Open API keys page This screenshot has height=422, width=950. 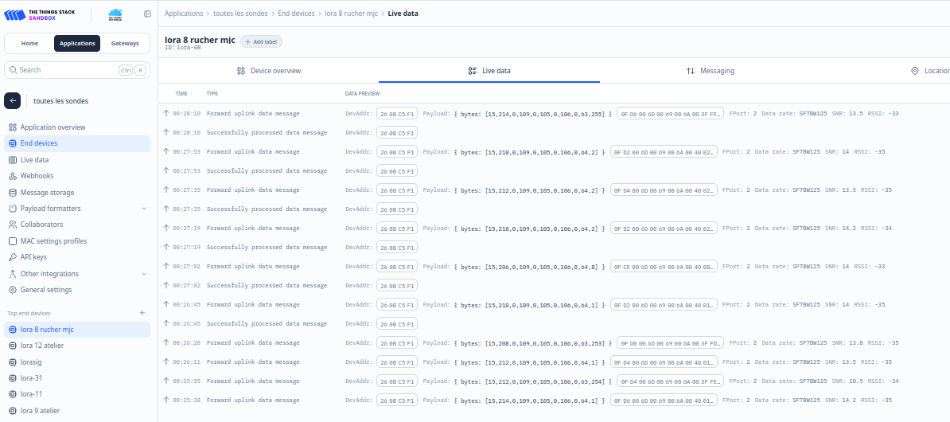pos(33,257)
